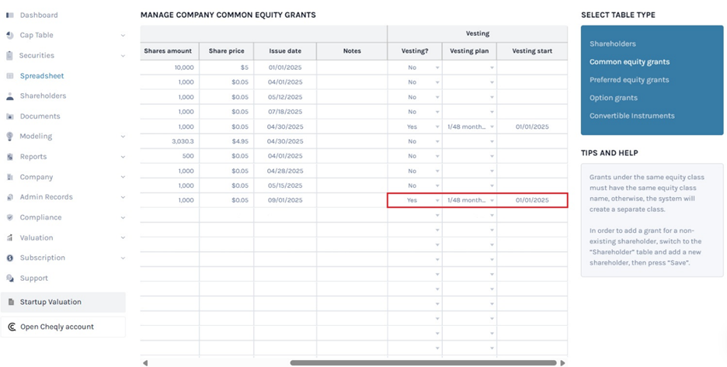Click the Documents icon in sidebar
Screen dimensions: 727x367
pyautogui.click(x=10, y=116)
